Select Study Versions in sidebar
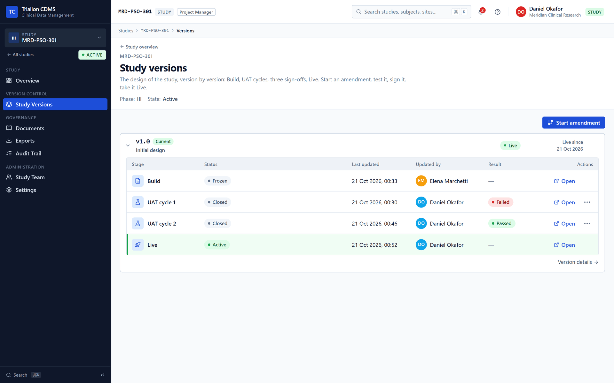Image resolution: width=614 pixels, height=383 pixels. 55,104
